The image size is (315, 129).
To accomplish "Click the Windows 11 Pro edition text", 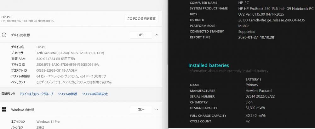I will tap(48, 121).
